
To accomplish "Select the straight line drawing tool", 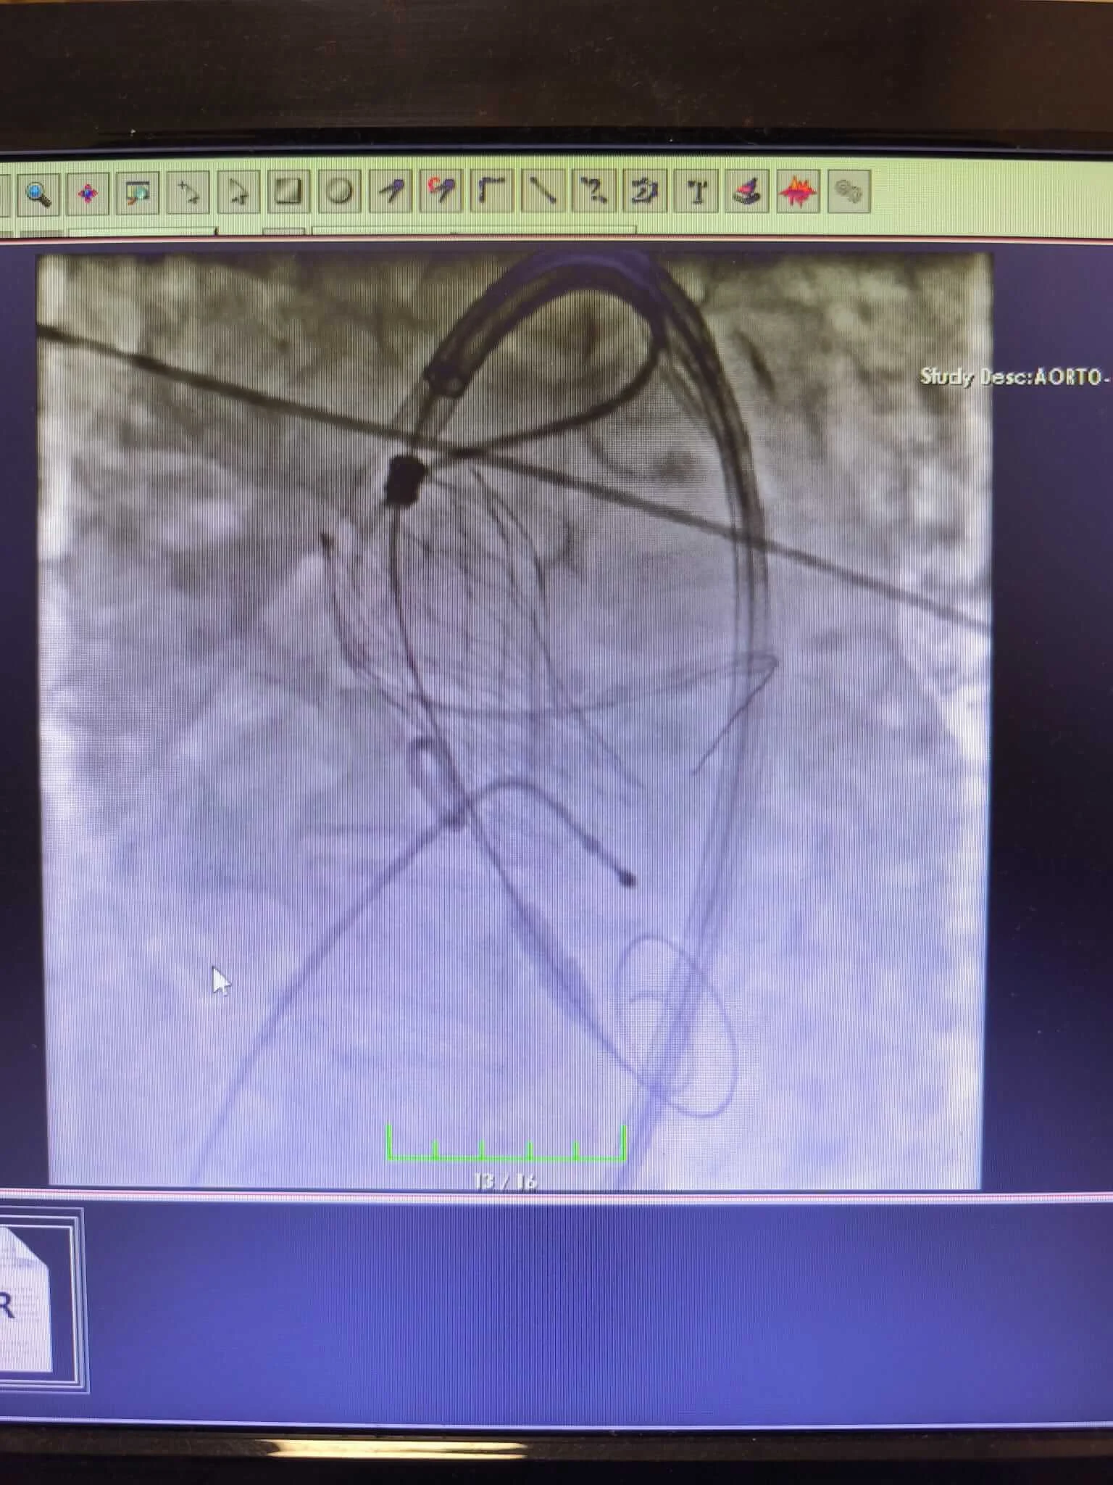I will tap(543, 191).
